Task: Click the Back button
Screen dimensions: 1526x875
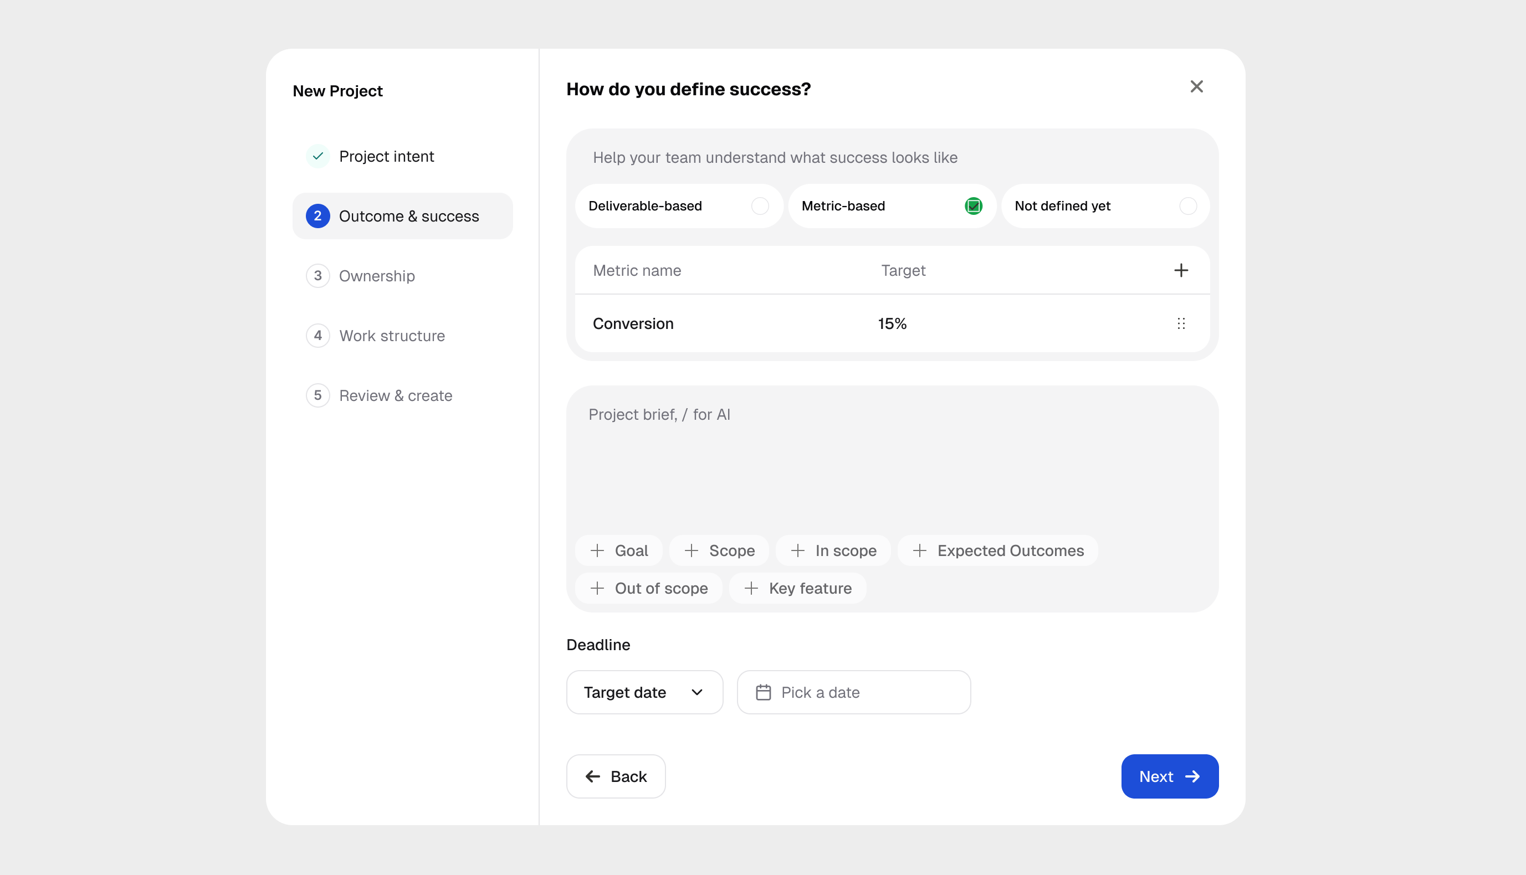Action: [616, 776]
